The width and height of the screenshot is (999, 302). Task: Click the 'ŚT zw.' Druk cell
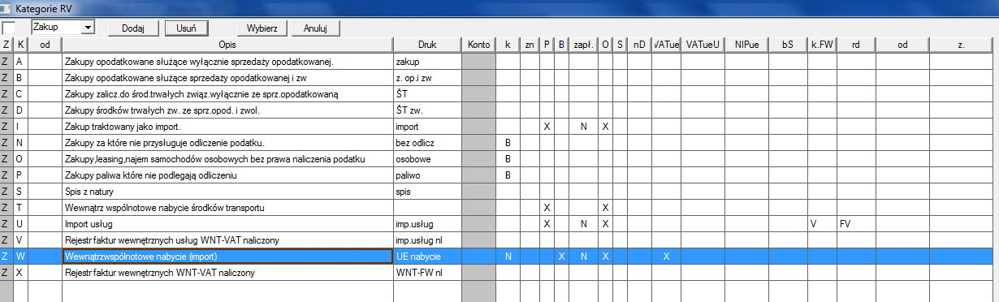(x=426, y=110)
